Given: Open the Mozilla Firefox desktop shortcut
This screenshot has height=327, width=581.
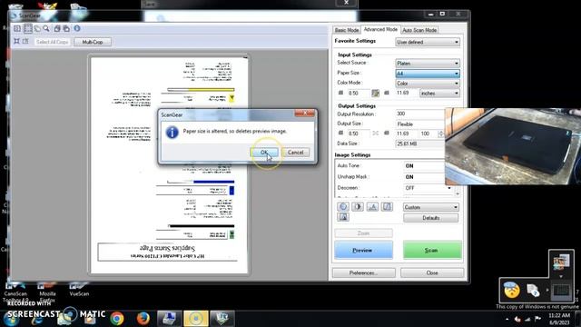Looking at the screenshot, I should (x=47, y=292).
